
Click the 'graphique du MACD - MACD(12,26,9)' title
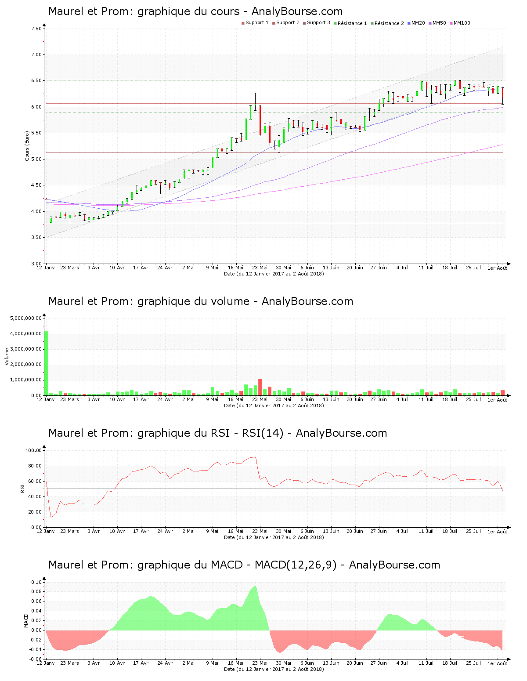click(x=244, y=565)
